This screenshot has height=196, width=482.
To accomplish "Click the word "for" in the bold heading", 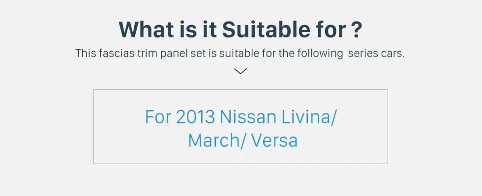I will [331, 30].
